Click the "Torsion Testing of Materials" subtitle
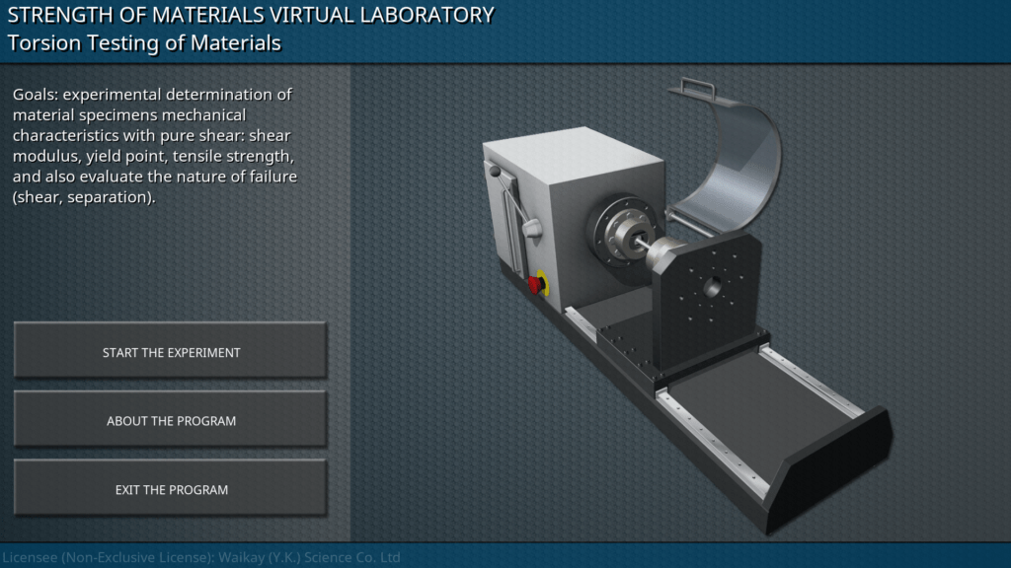Image resolution: width=1011 pixels, height=568 pixels. click(x=144, y=43)
